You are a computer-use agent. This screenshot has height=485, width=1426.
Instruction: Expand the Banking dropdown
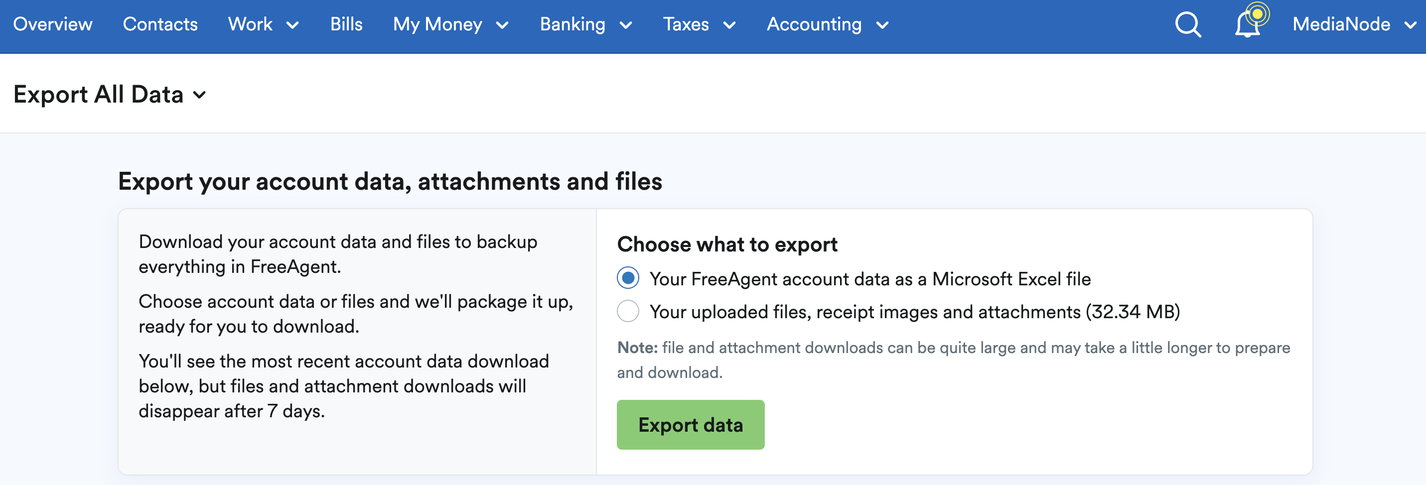click(x=585, y=24)
